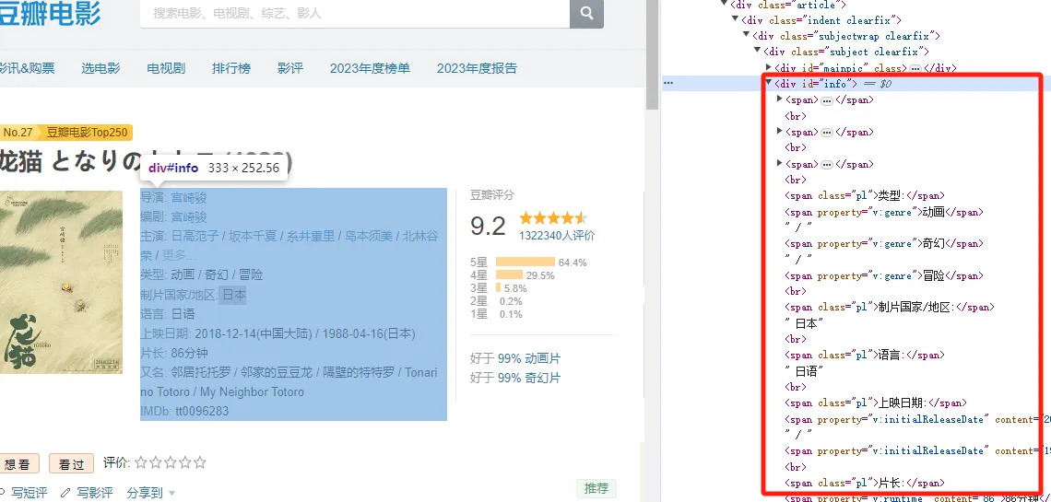Click the highlighted 日本 country text on page

coord(234,295)
